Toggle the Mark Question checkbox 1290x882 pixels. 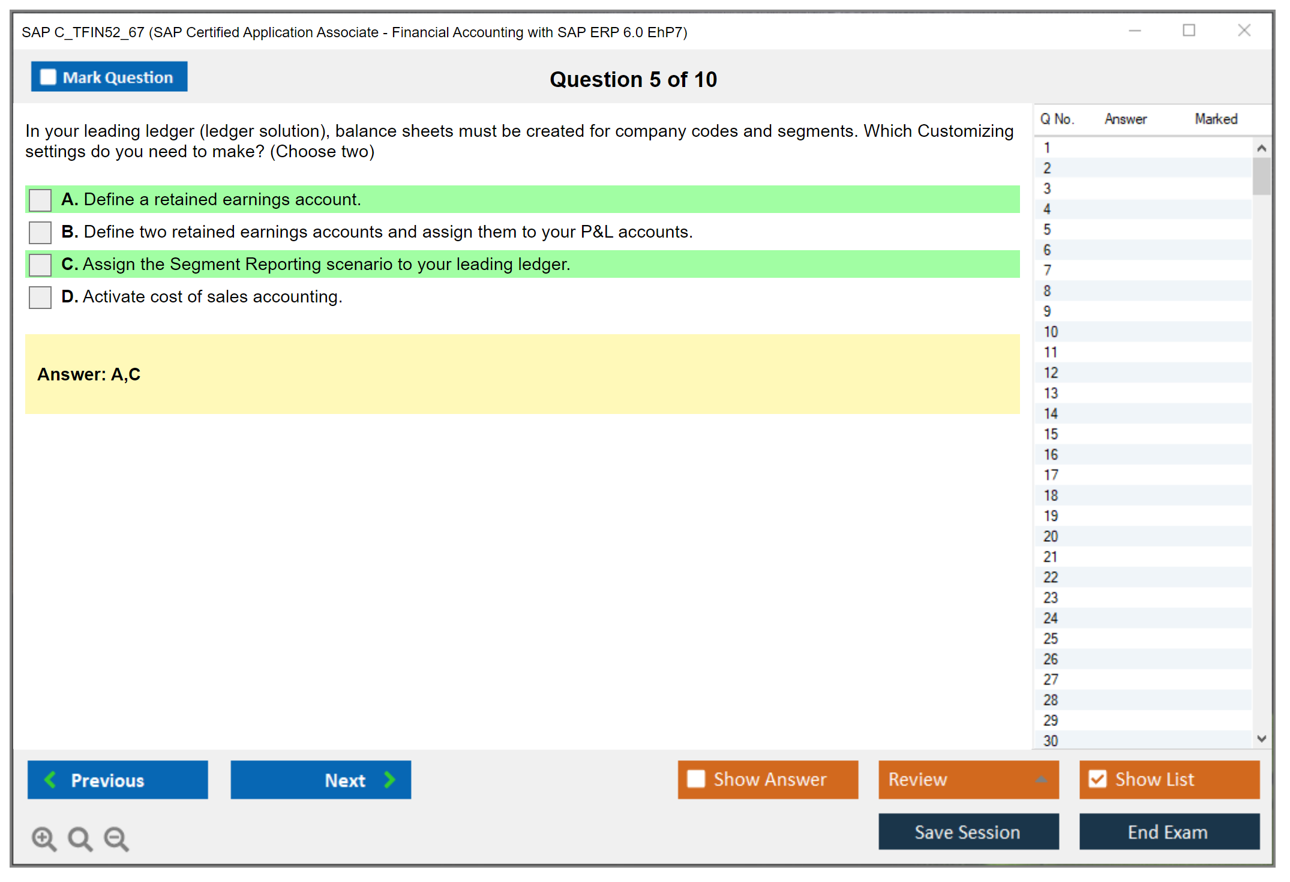point(48,77)
